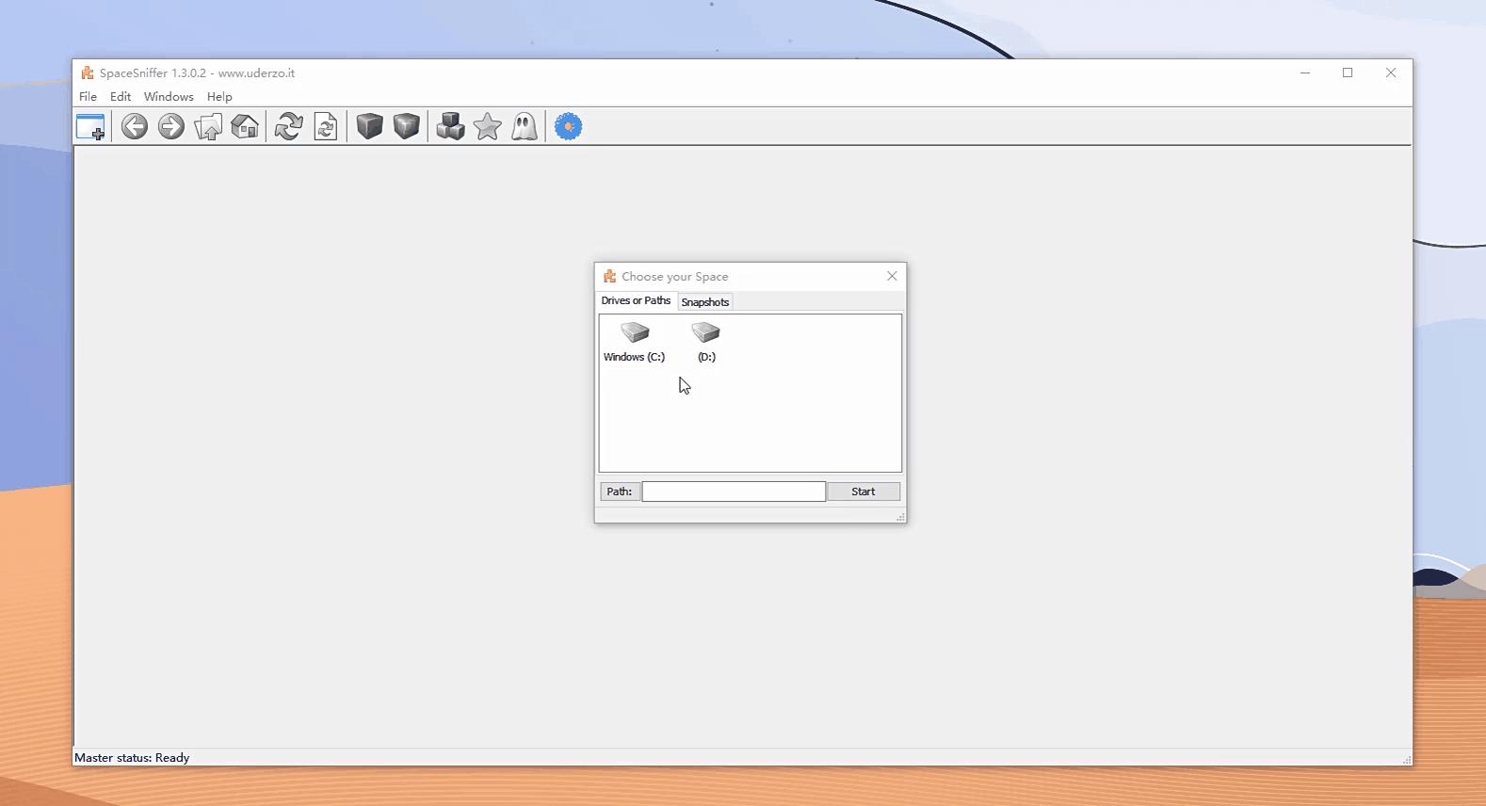Click the star toolbar icon
This screenshot has width=1486, height=806.
tap(488, 126)
